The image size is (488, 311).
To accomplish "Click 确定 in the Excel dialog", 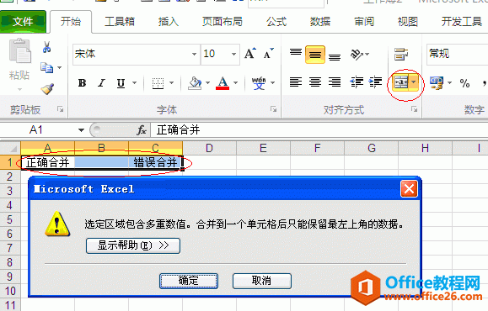I will (x=189, y=281).
